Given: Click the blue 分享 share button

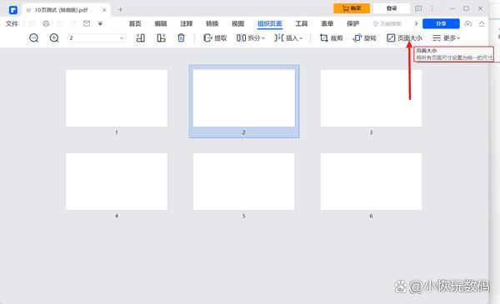Looking at the screenshot, I should (441, 23).
